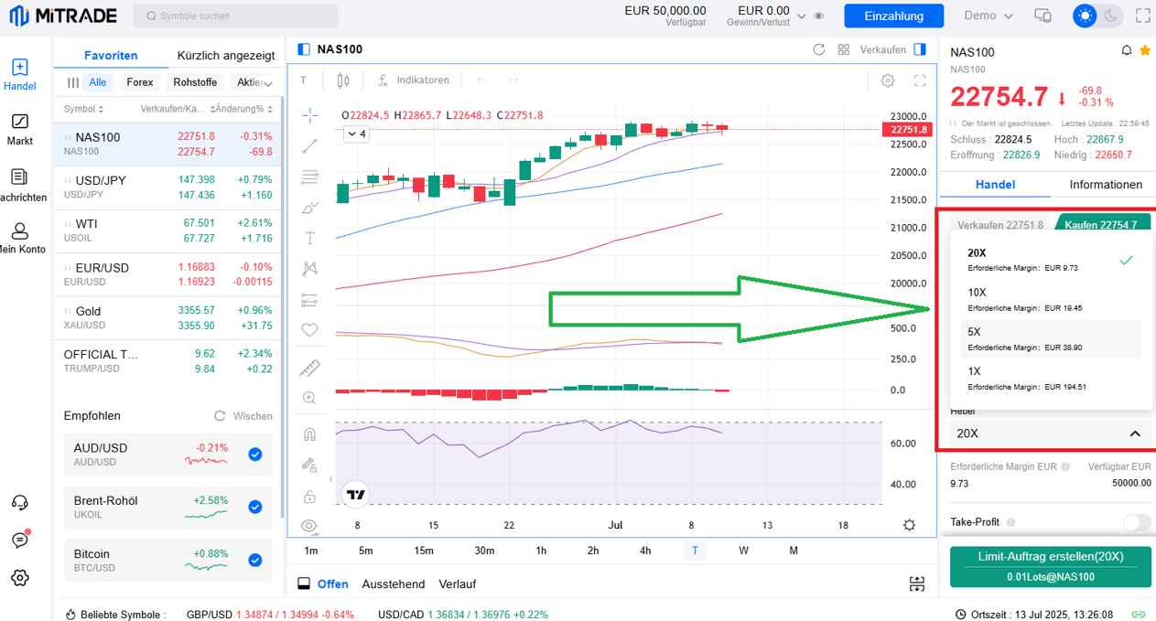Filter symbols by Forex

140,82
